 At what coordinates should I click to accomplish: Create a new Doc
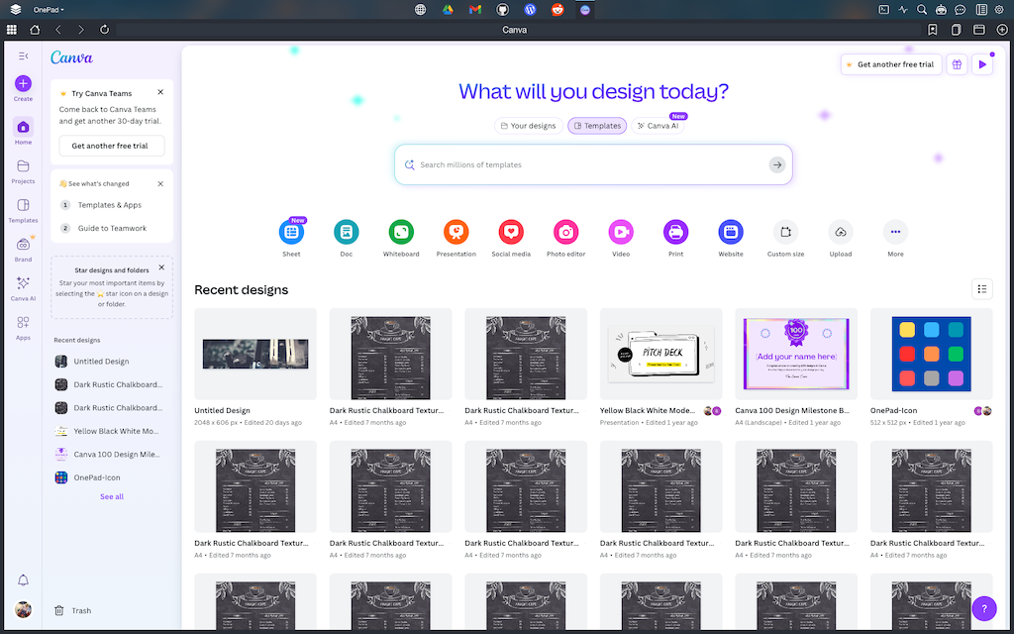tap(346, 232)
